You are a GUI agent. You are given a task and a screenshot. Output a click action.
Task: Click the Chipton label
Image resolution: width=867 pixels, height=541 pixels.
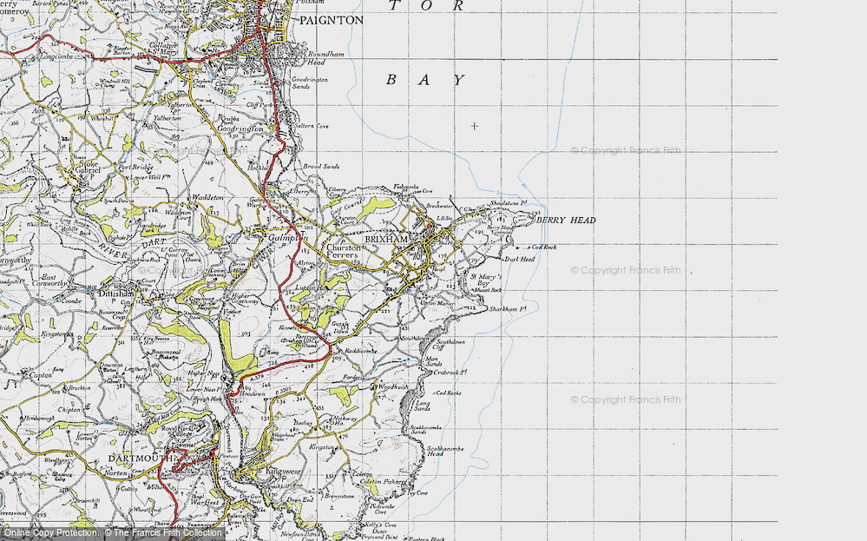point(69,410)
